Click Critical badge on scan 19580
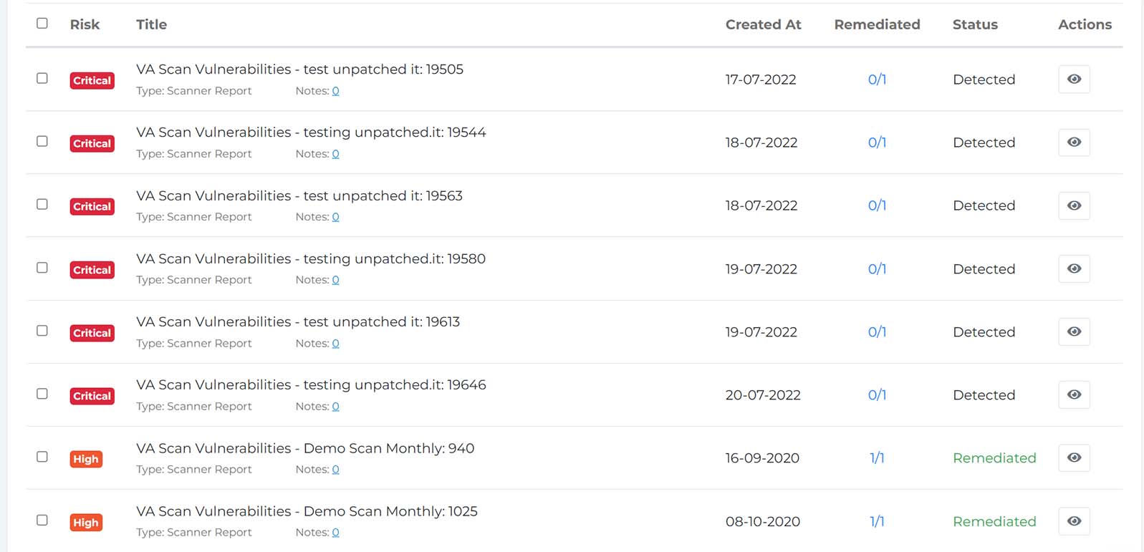The width and height of the screenshot is (1144, 552). coord(92,270)
